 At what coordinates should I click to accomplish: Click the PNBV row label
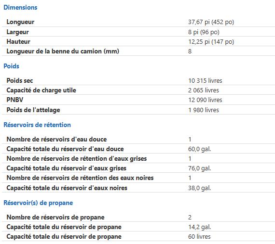point(15,100)
